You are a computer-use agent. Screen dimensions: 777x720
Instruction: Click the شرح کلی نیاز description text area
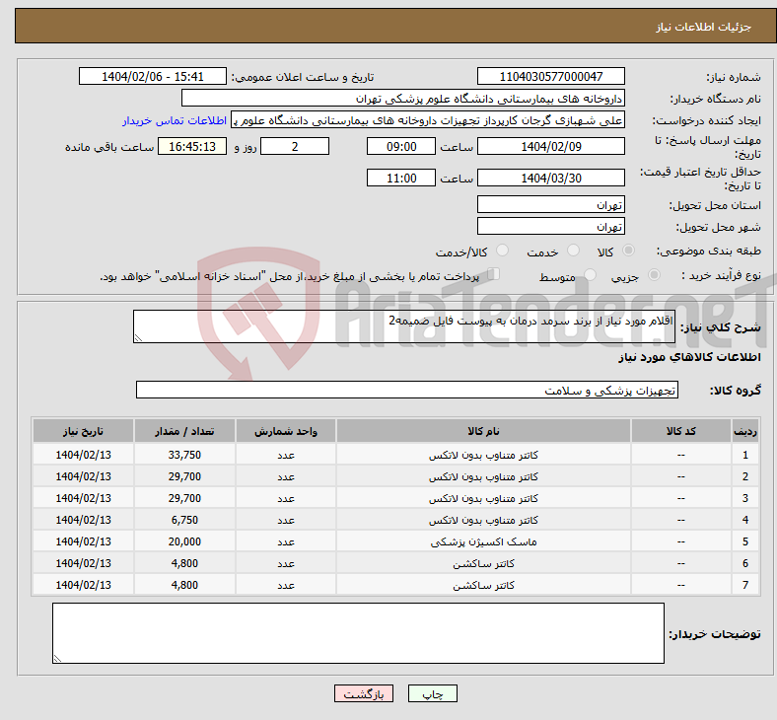404,326
